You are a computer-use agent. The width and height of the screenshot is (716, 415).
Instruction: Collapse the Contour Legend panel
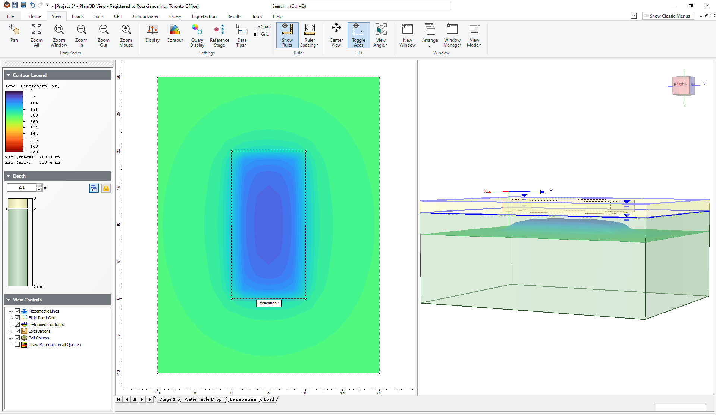(8, 75)
